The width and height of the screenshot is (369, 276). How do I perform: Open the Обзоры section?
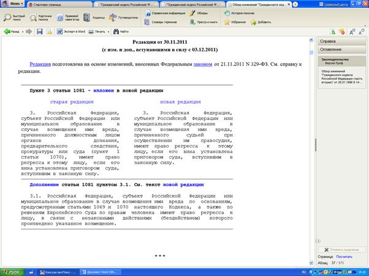[199, 13]
